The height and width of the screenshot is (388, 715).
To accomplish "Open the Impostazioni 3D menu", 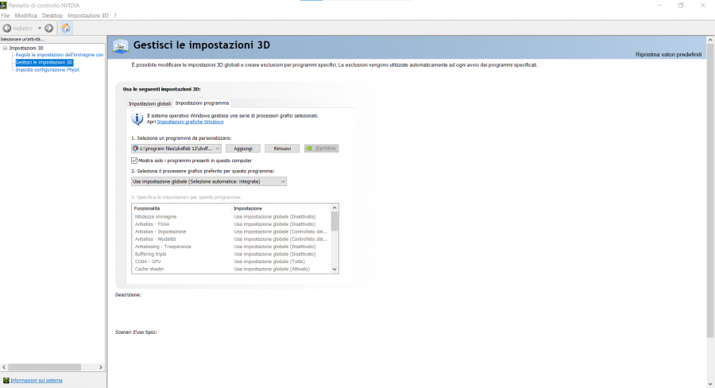I will [88, 16].
